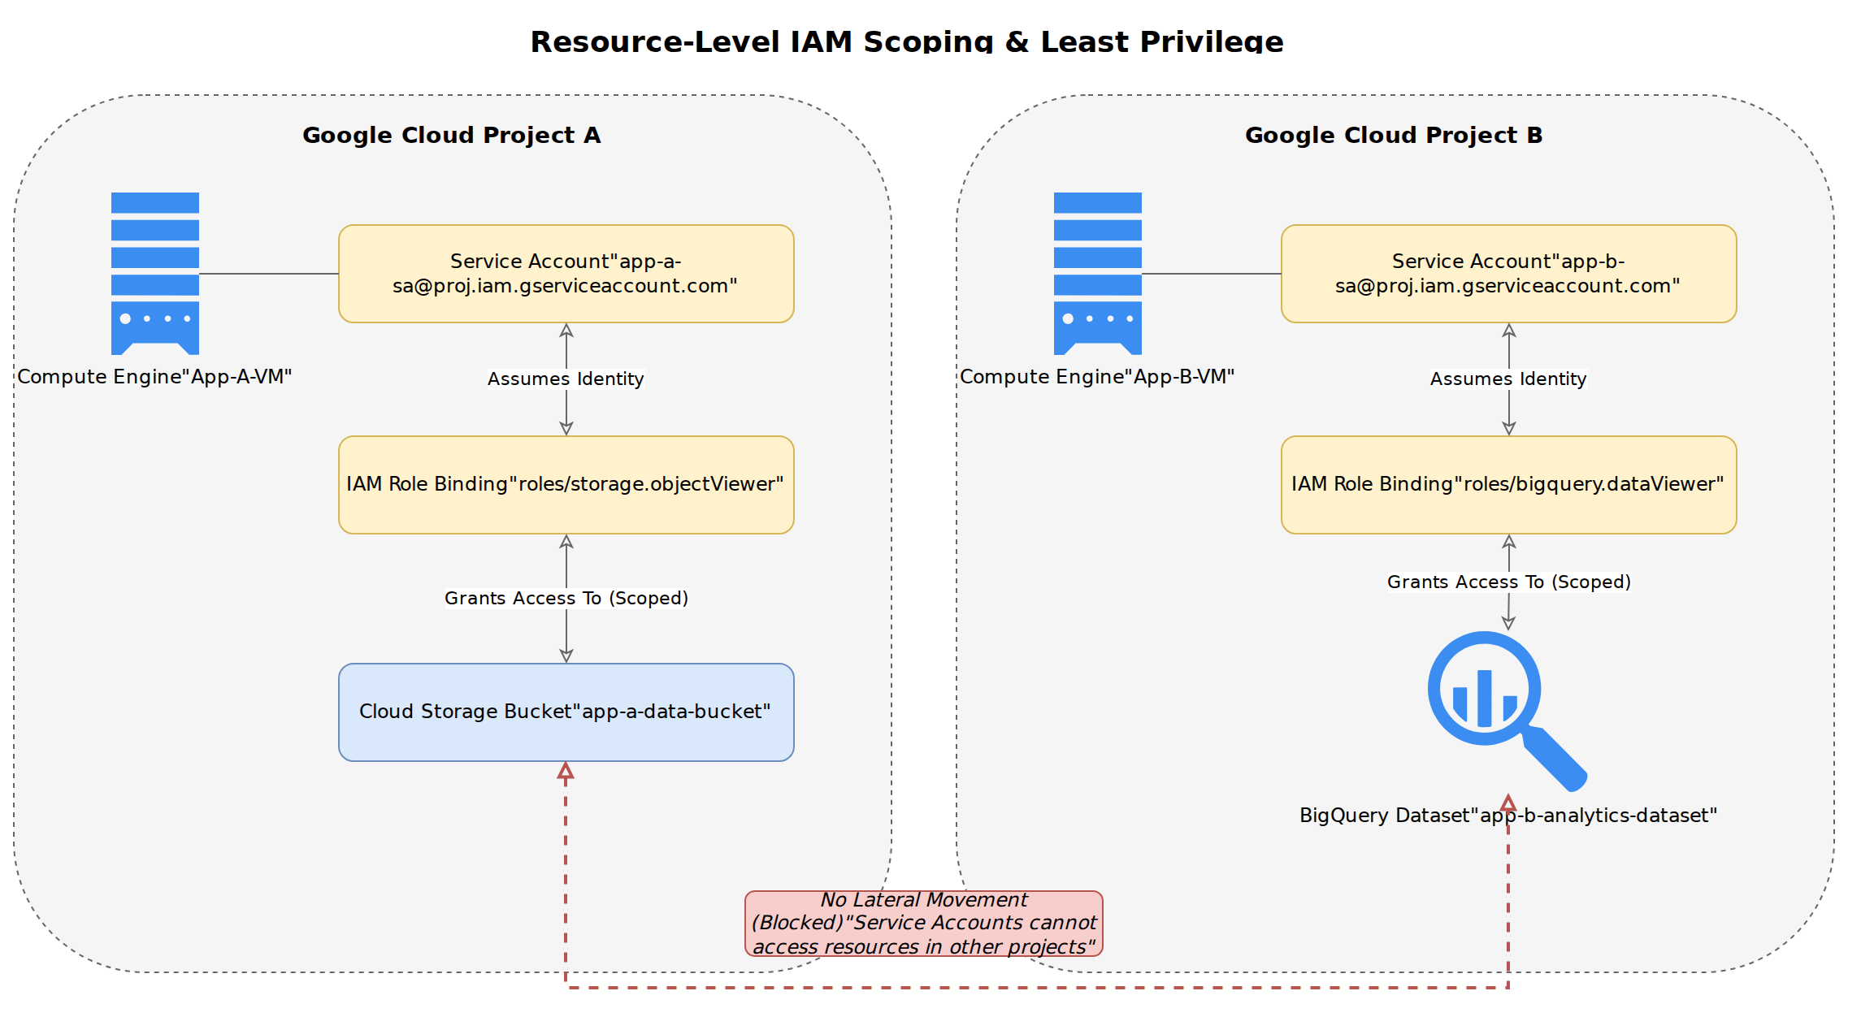Select Assumes Identity label in Project A
Viewport: 1861px width, 1030px height.
566,379
